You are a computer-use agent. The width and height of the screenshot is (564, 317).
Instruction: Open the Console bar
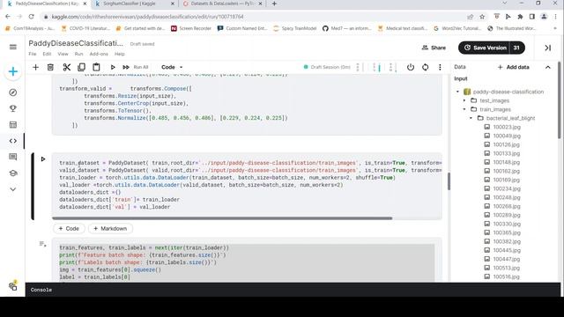point(293,290)
